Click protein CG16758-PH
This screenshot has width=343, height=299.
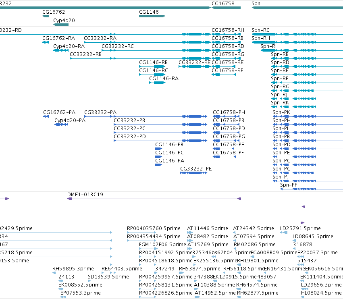[x=229, y=112]
